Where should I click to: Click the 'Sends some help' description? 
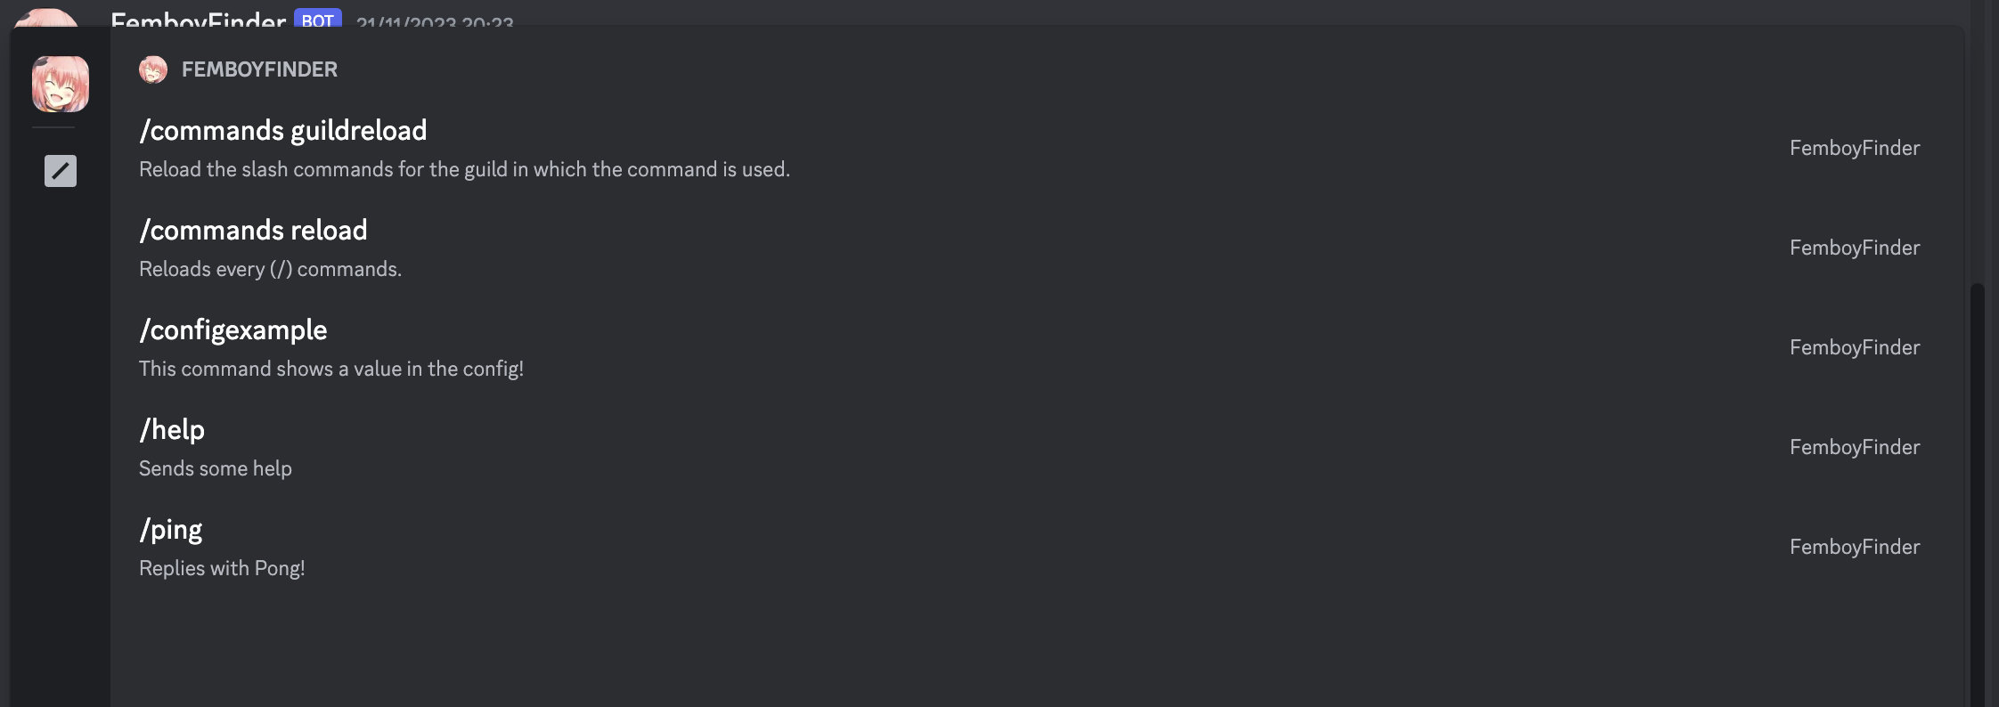pos(216,468)
